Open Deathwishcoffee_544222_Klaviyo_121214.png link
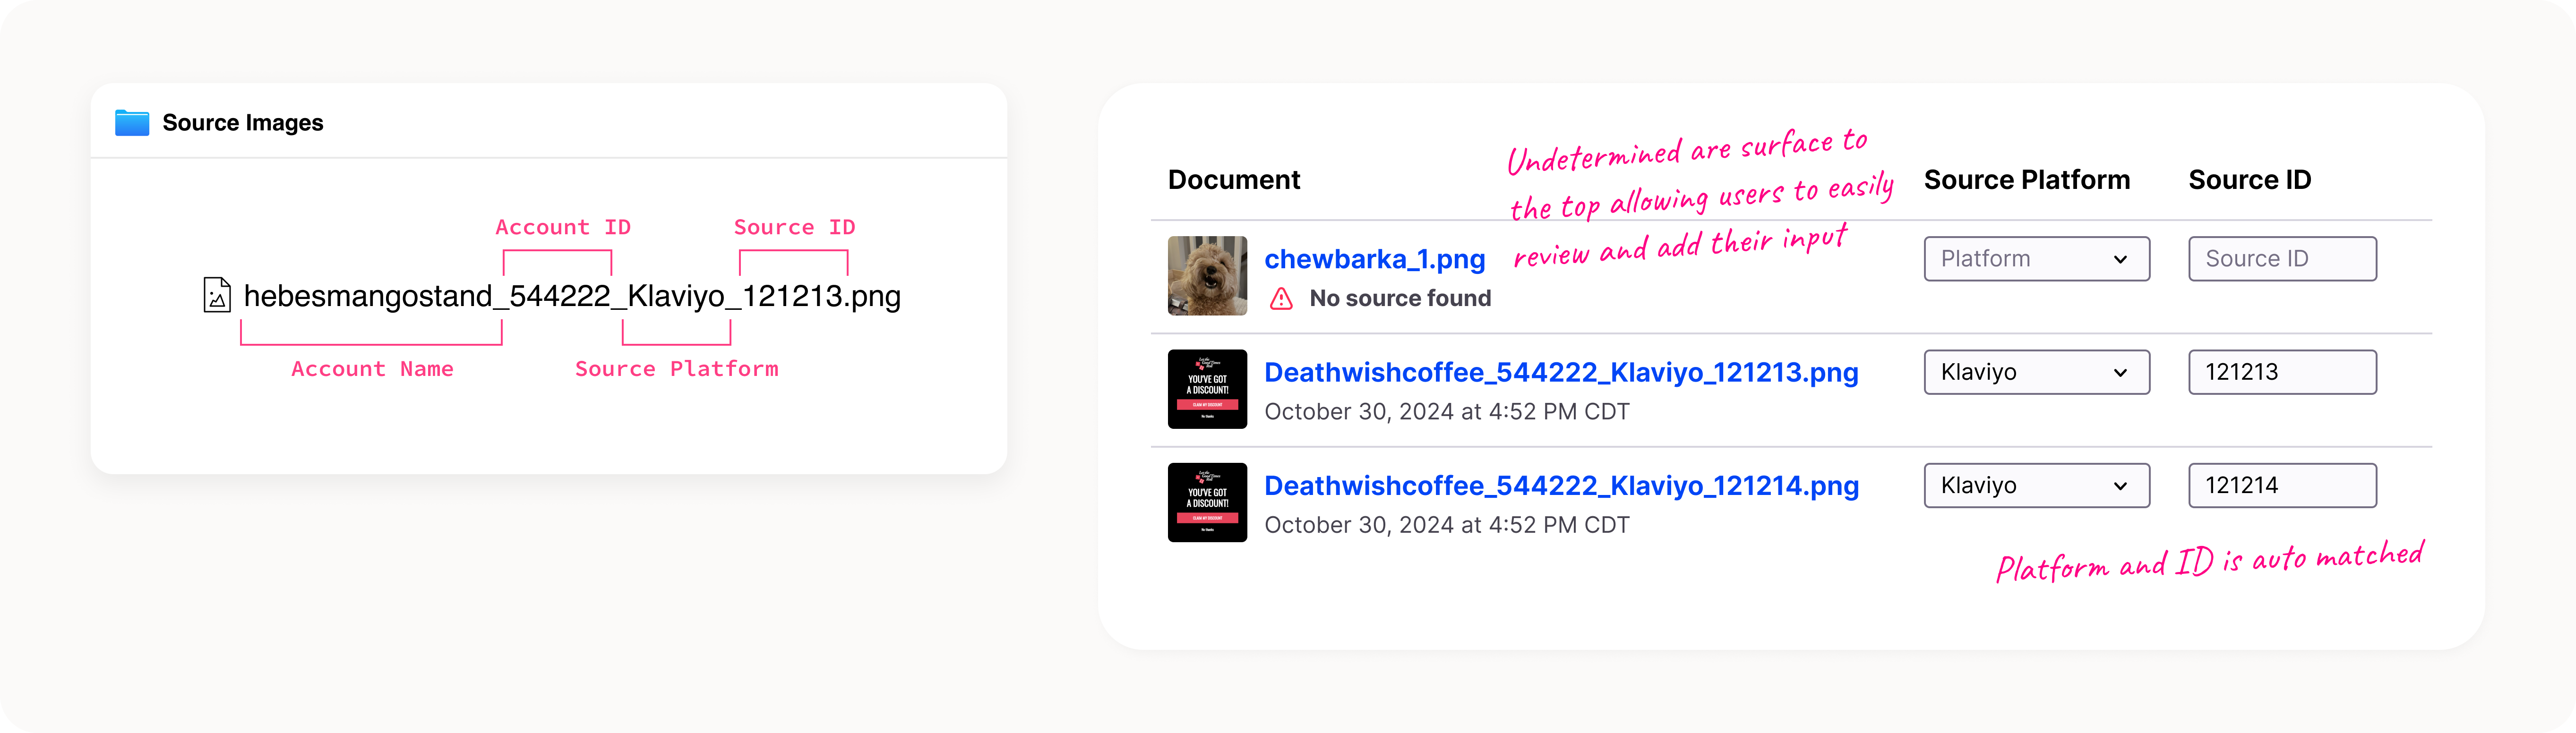2576x733 pixels. pyautogui.click(x=1560, y=485)
